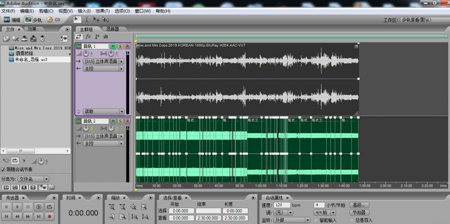The height and width of the screenshot is (224, 450).
Task: Click Fast Forward transport button
Action: click(x=28, y=216)
